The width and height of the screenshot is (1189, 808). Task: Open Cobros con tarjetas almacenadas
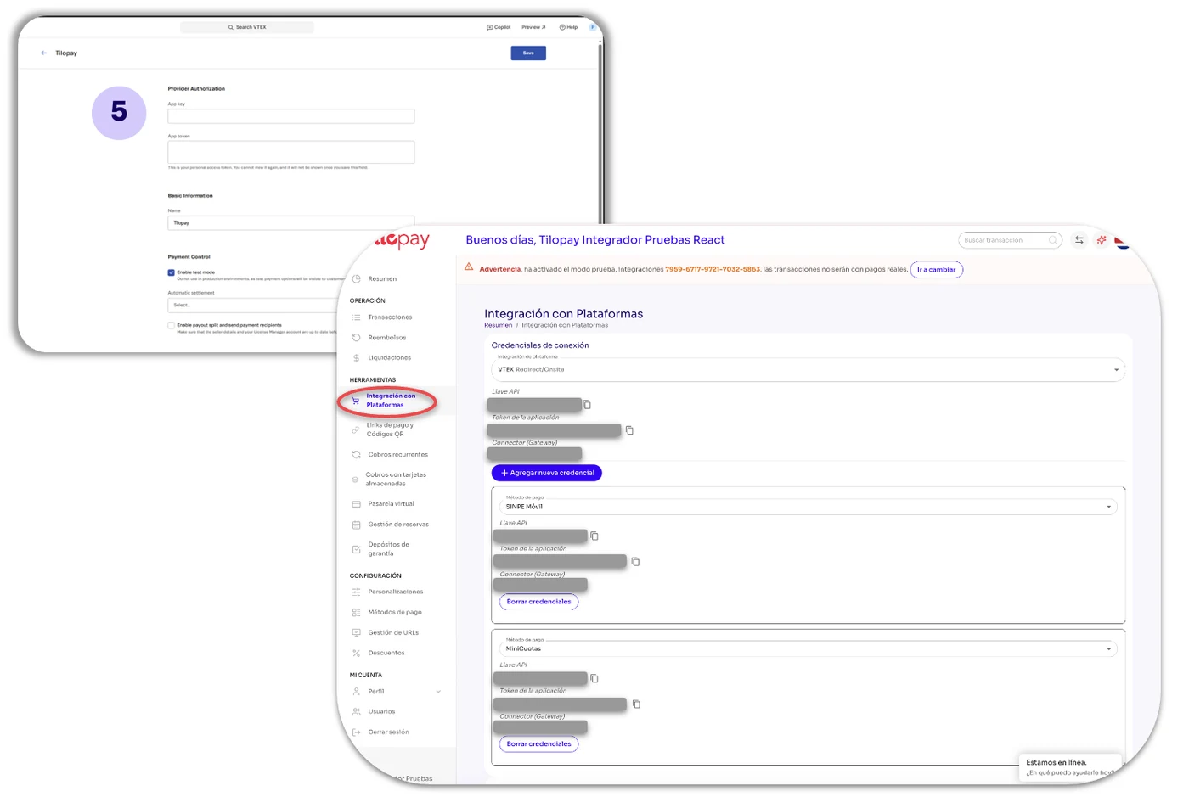(396, 480)
